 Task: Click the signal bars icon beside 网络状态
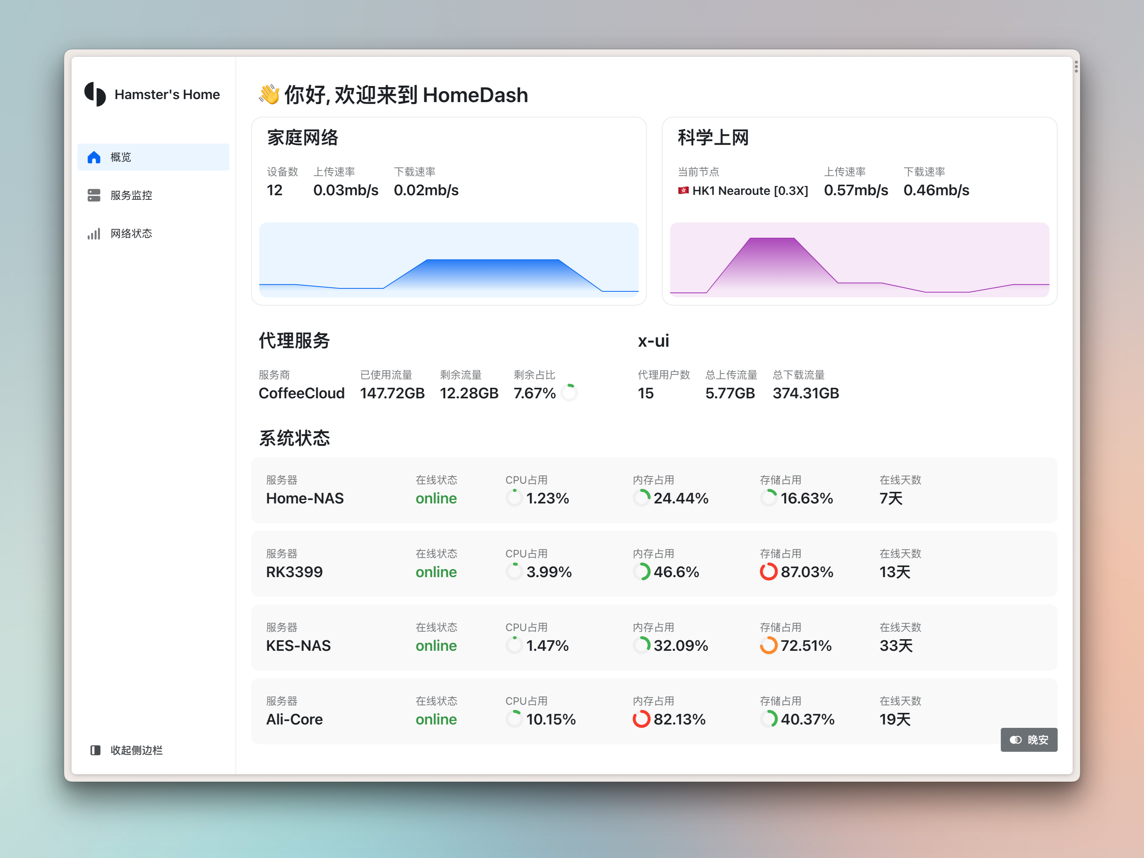tap(94, 234)
